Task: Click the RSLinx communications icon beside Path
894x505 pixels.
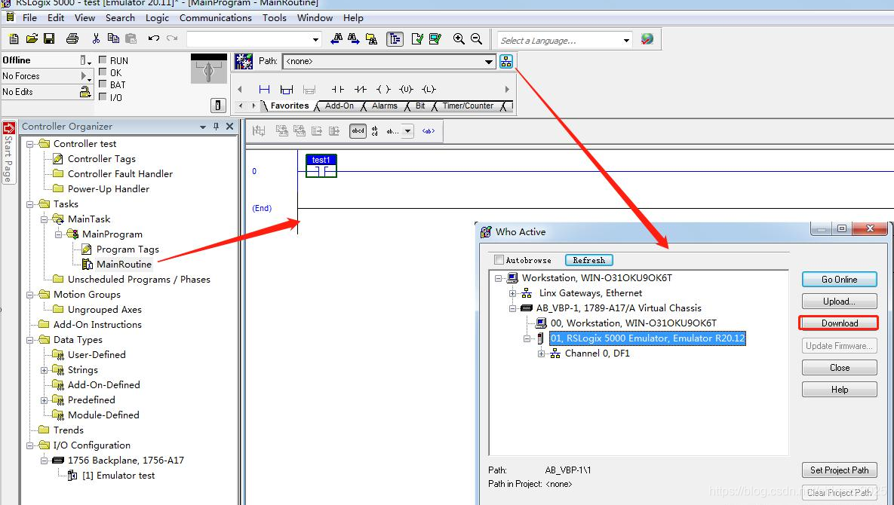Action: [244, 62]
